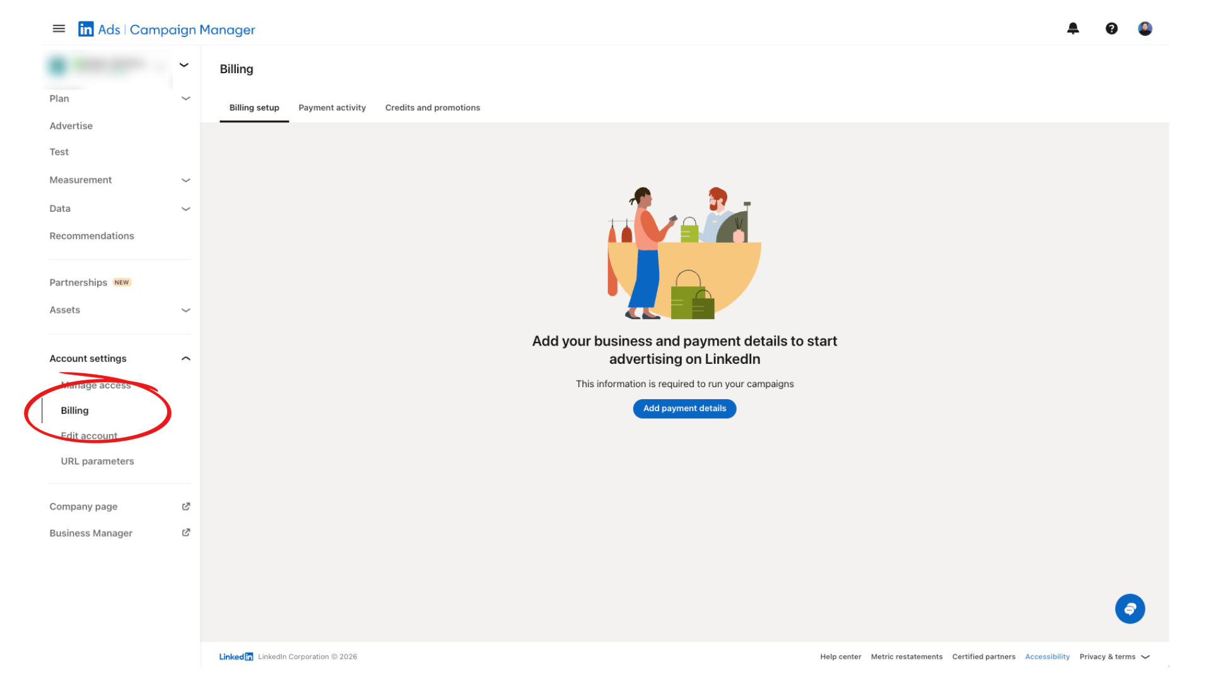
Task: Click the LinkedIn footer logo
Action: click(x=236, y=656)
